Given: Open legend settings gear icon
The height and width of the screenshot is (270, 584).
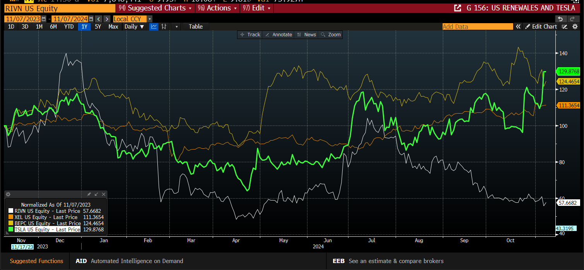Looking at the screenshot, I should (8, 194).
